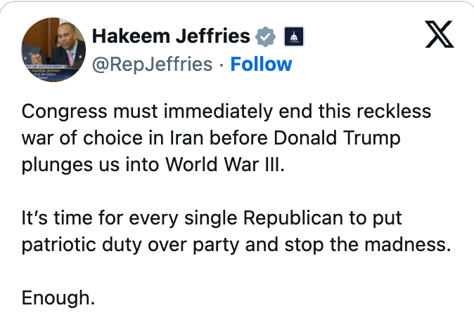Open Hakeem Jeffries' profile picture
This screenshot has height=322, width=474.
tap(53, 51)
